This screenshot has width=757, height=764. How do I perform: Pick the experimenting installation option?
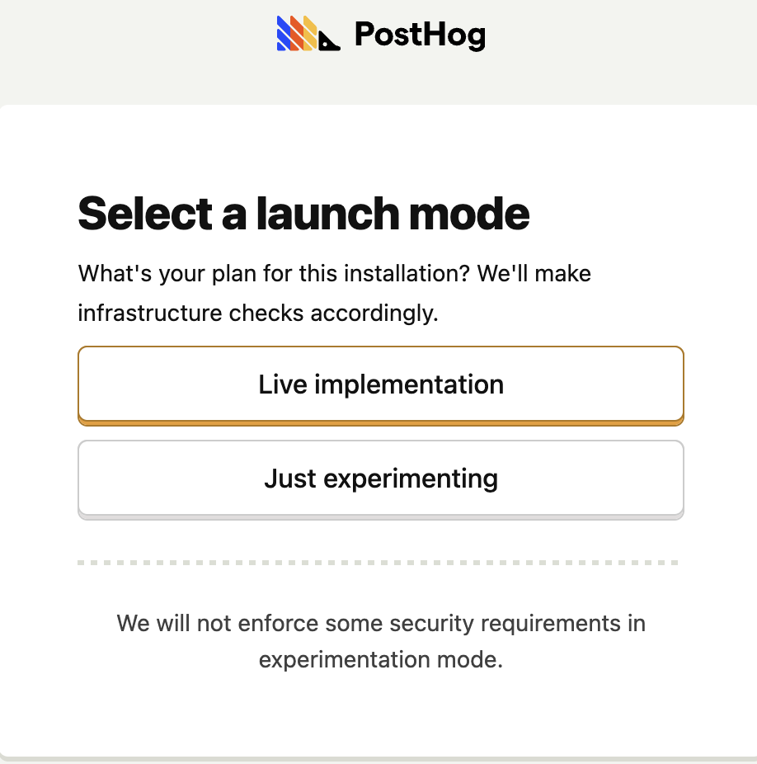pyautogui.click(x=380, y=479)
